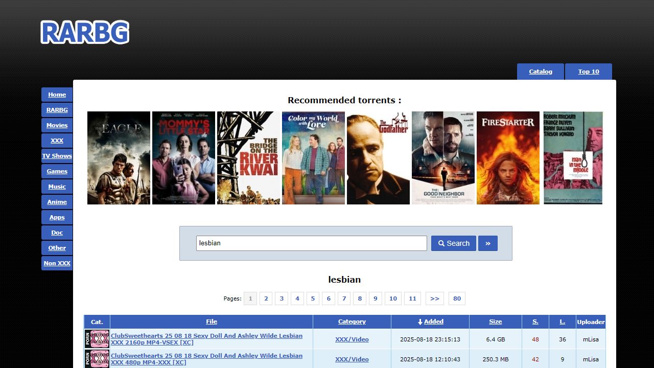The width and height of the screenshot is (654, 368).
Task: Go to results page 11
Action: [x=413, y=298]
